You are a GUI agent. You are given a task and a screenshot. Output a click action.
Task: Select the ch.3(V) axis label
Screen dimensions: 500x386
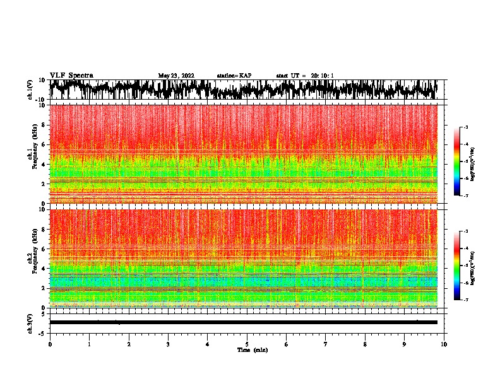tap(30, 324)
